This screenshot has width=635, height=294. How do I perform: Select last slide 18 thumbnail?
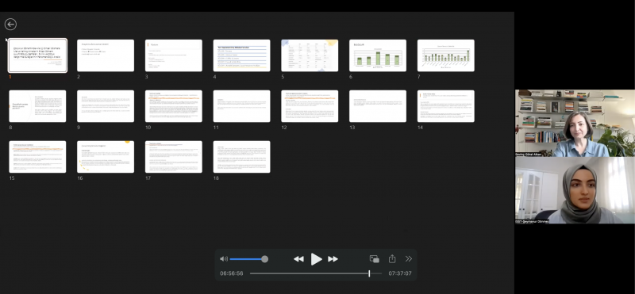click(242, 156)
